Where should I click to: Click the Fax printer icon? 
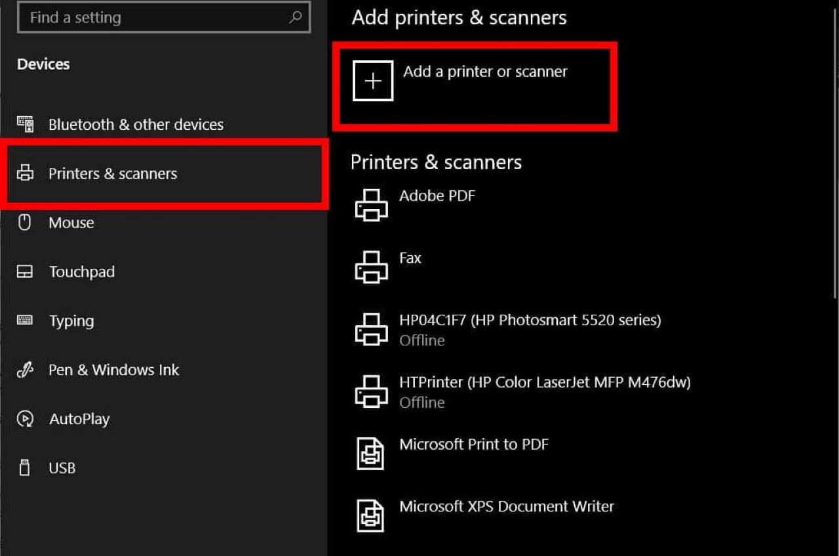click(371, 266)
